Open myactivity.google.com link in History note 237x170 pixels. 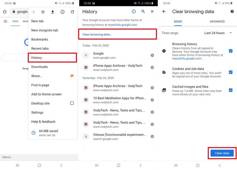(122, 25)
